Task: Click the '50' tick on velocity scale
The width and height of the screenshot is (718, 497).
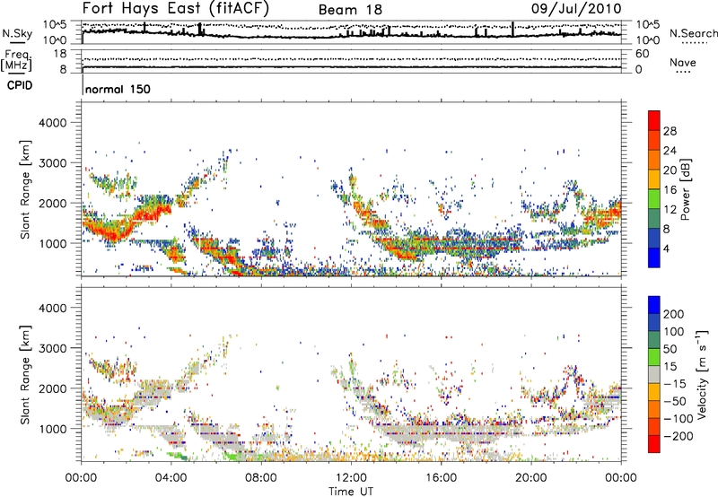Action: 670,349
